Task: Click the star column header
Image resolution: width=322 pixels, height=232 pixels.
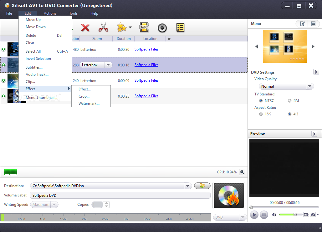Action: [169, 39]
